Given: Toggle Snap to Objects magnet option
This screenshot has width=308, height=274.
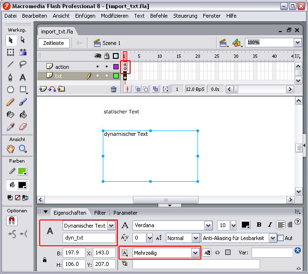Looking at the screenshot, I should tap(12, 221).
